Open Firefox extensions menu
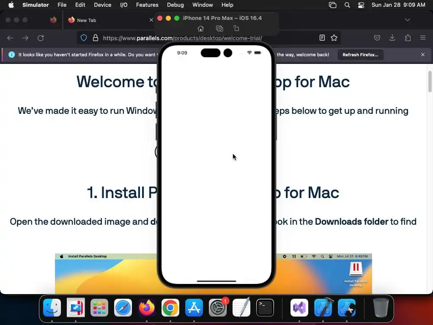This screenshot has width=433, height=325. pyautogui.click(x=408, y=38)
